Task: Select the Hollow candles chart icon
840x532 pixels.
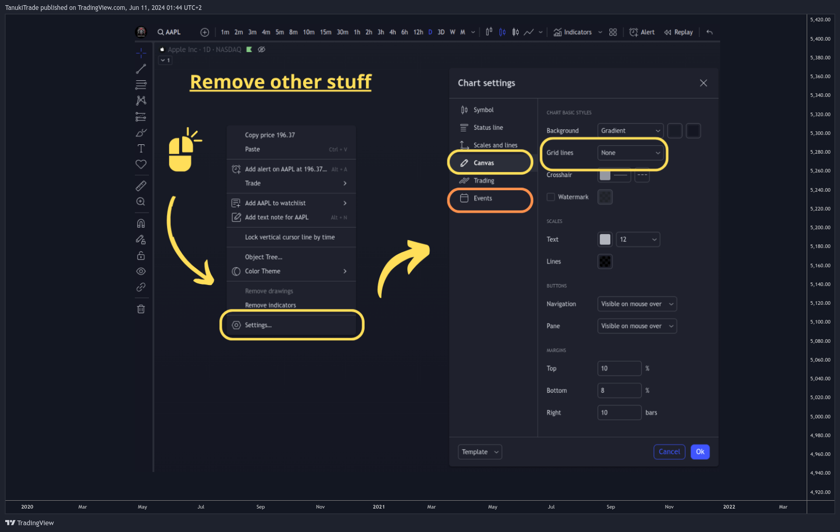Action: (x=515, y=32)
